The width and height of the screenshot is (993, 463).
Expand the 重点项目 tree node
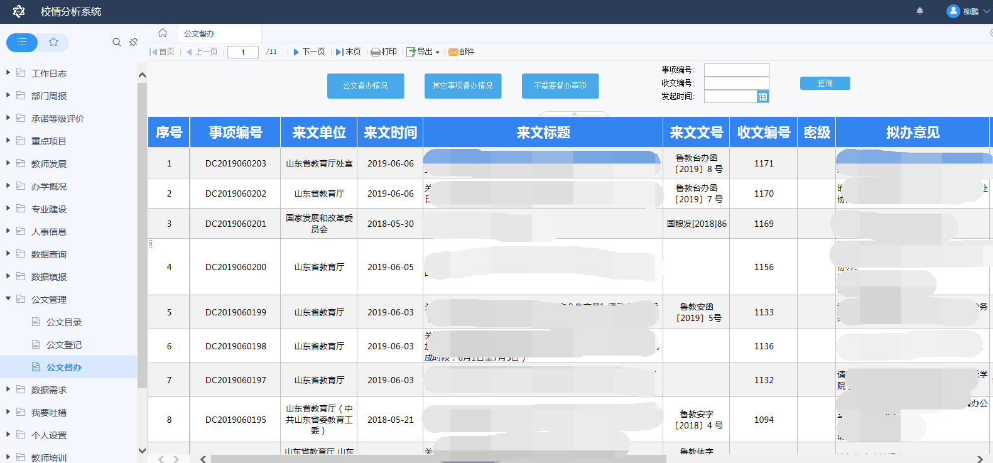pos(8,141)
